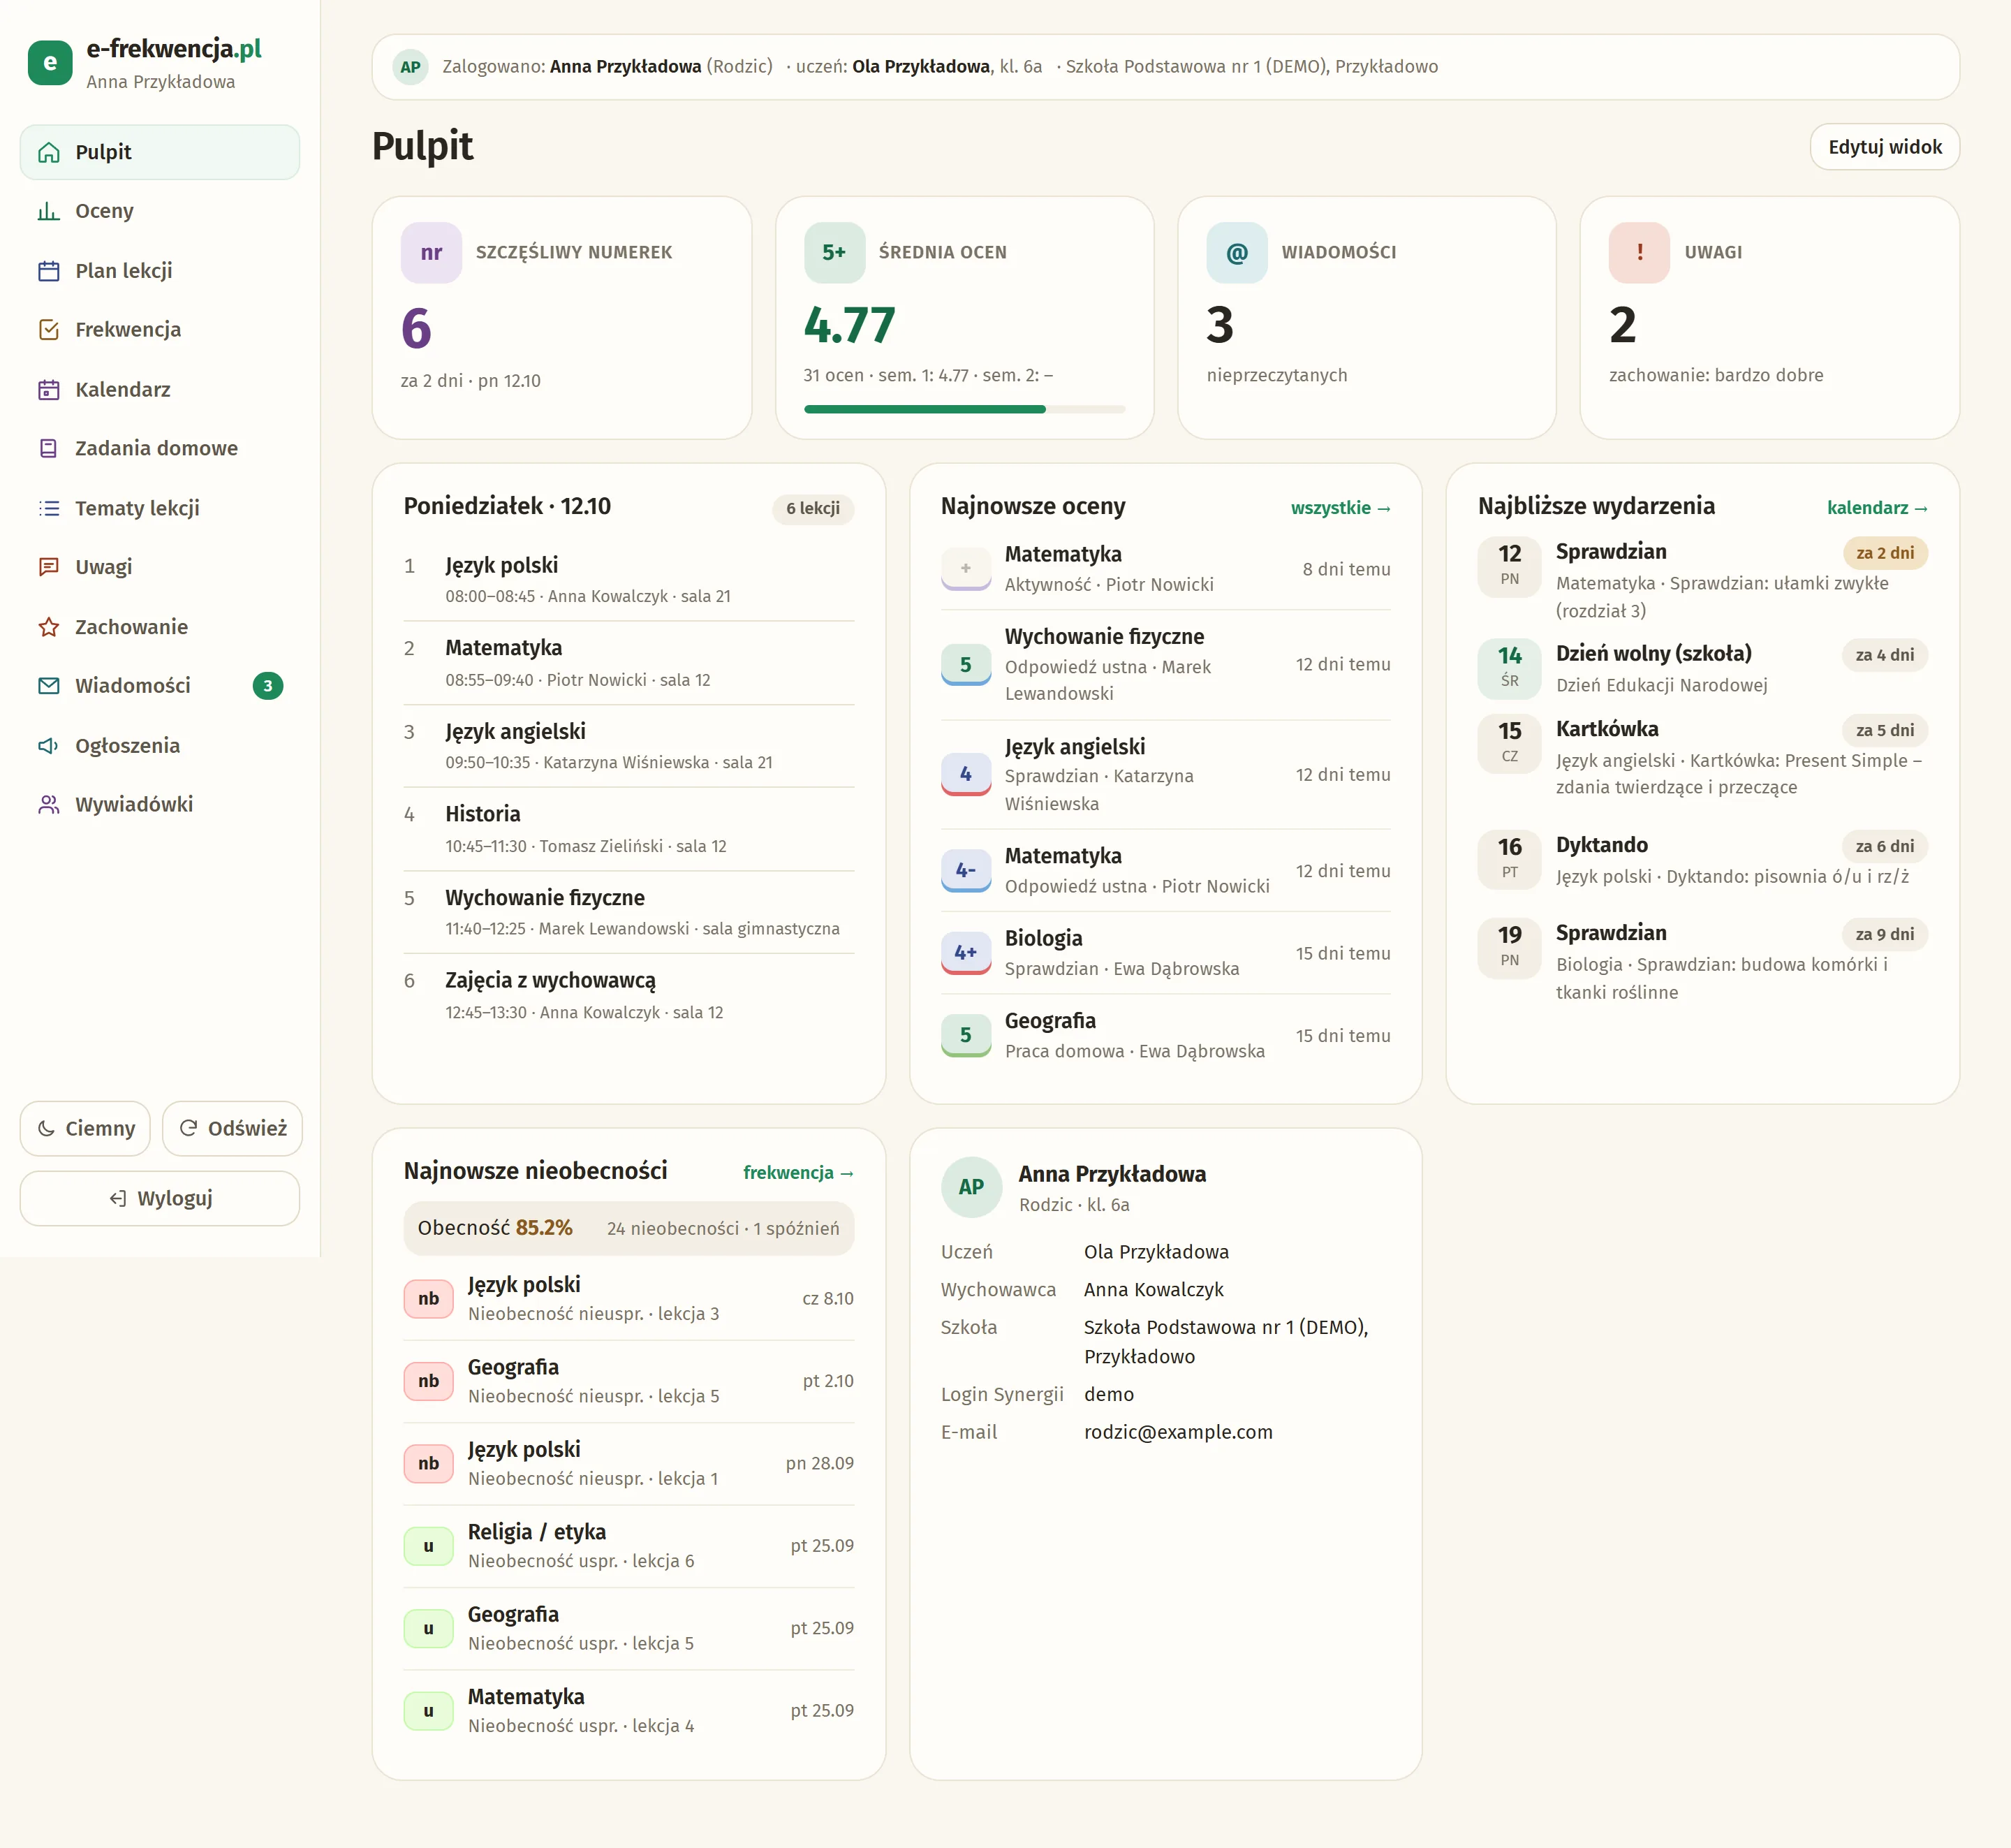This screenshot has width=2011, height=1848.
Task: Toggle the Ciemny dark theme button
Action: coord(85,1129)
